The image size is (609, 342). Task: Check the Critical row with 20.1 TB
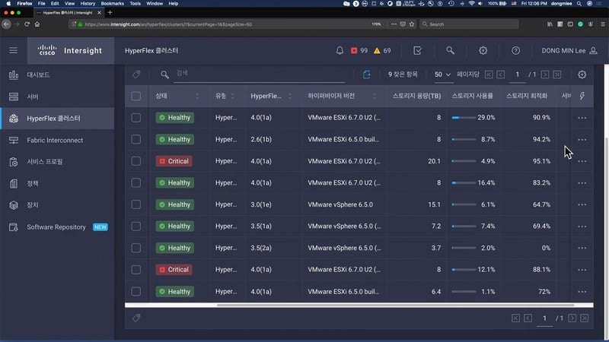pyautogui.click(x=136, y=161)
